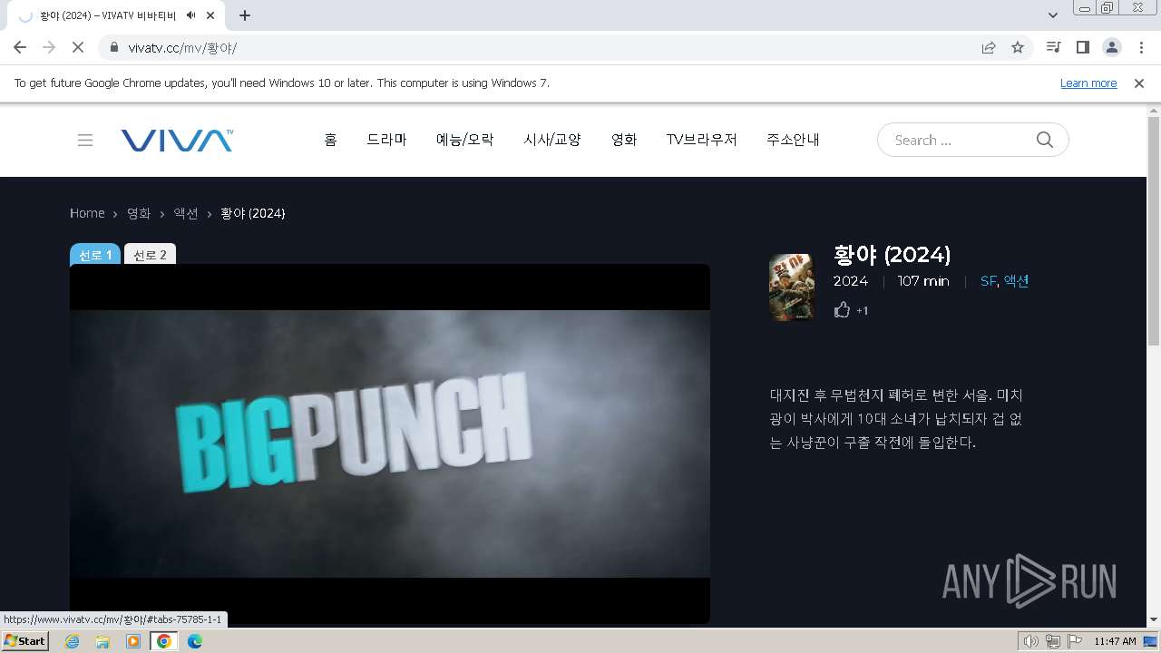Switch to 선로 1 player tab
The height and width of the screenshot is (653, 1161).
(95, 255)
